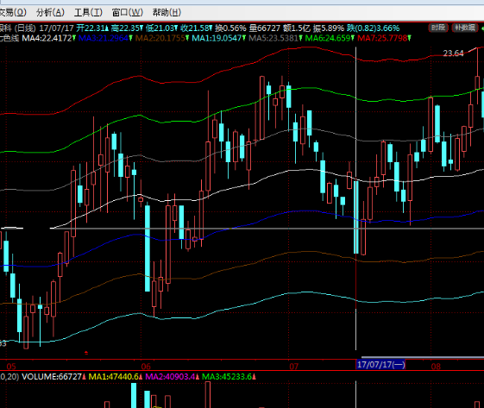Click the green MA3:45233.6 volume average
This screenshot has width=484, height=408.
coord(227,377)
